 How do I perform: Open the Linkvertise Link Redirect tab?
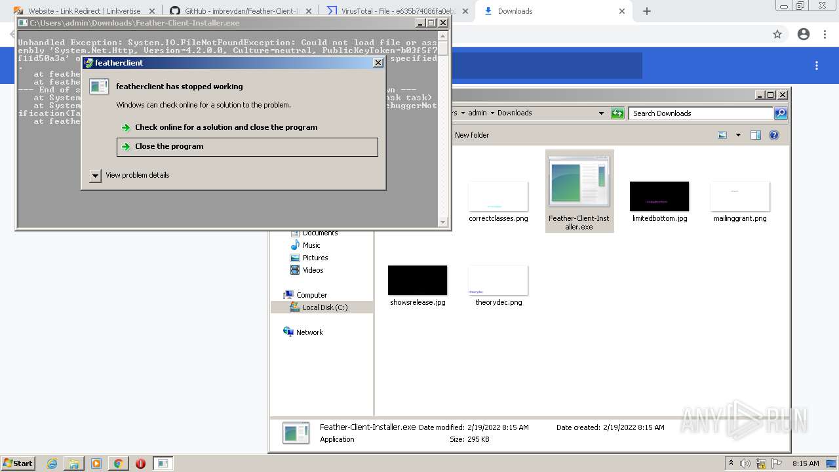(84, 11)
